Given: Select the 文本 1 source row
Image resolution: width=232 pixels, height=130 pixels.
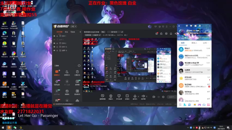Looking at the screenshot, I should 67,36.
